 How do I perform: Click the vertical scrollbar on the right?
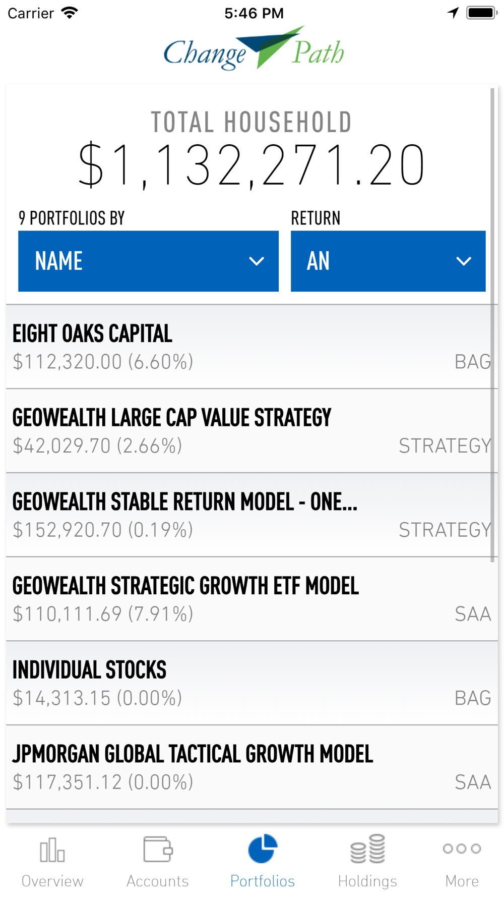(x=492, y=325)
